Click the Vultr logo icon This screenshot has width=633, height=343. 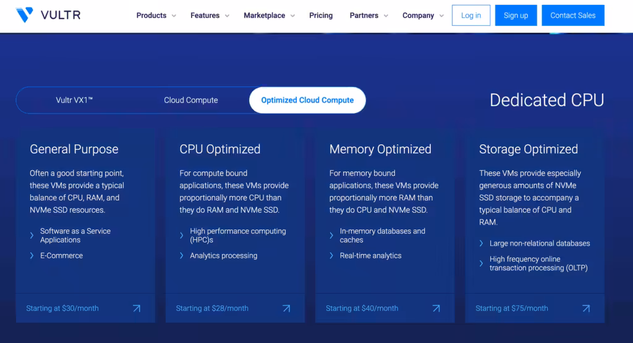25,15
